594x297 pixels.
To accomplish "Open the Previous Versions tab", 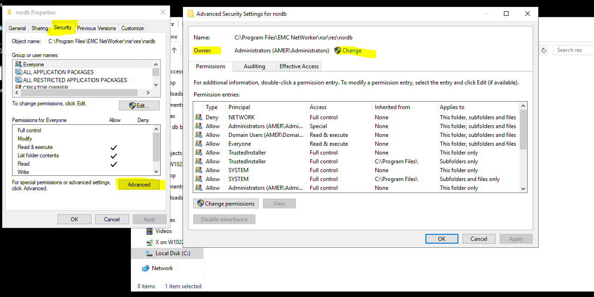I will [x=96, y=28].
